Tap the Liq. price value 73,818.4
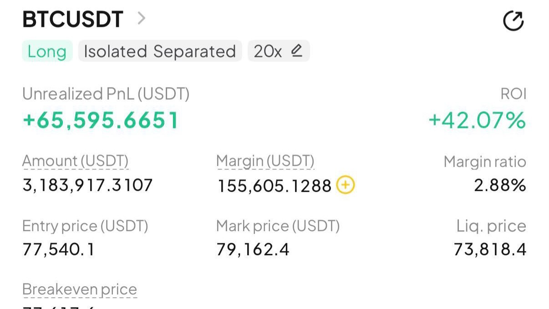 tap(490, 250)
